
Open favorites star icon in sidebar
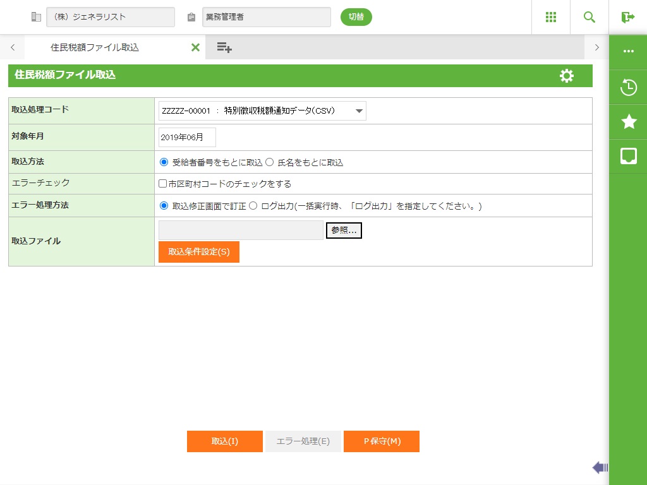pos(629,122)
